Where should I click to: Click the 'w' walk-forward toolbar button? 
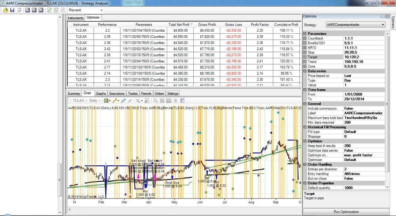tap(41, 10)
